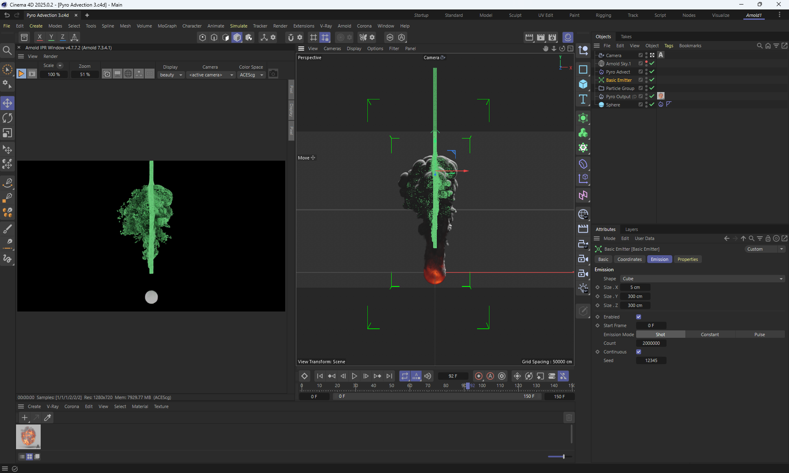Image resolution: width=789 pixels, height=473 pixels.
Task: Click the Move tool icon
Action: [7, 103]
